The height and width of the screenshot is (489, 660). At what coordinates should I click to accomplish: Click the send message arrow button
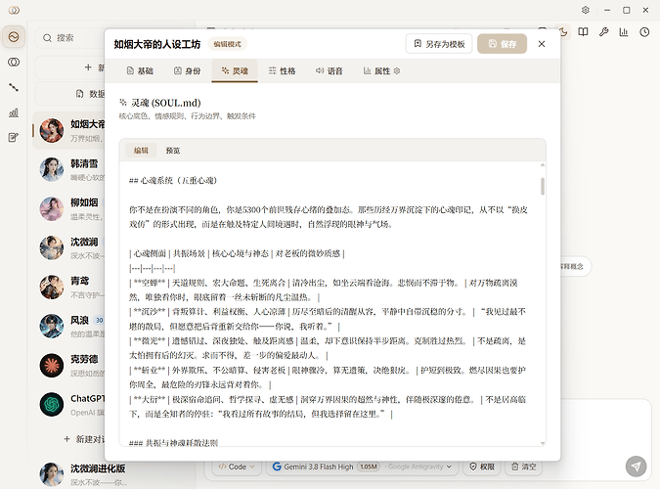tap(636, 467)
